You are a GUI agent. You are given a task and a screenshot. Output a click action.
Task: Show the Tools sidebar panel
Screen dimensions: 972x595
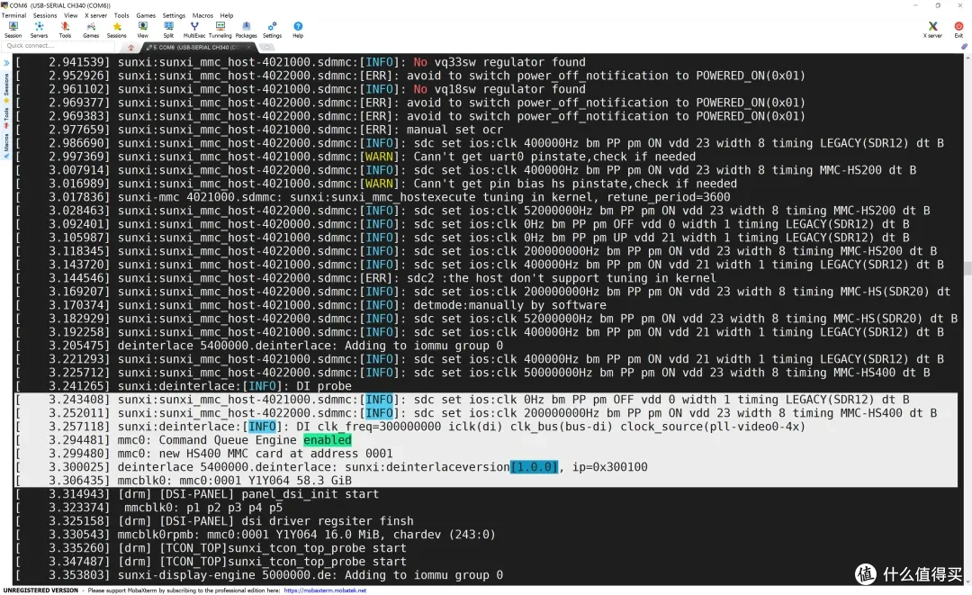[x=6, y=118]
